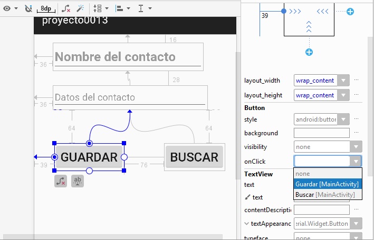The height and width of the screenshot is (240, 374).
Task: Toggle the autoconnect magnet icon
Action: 28,8
